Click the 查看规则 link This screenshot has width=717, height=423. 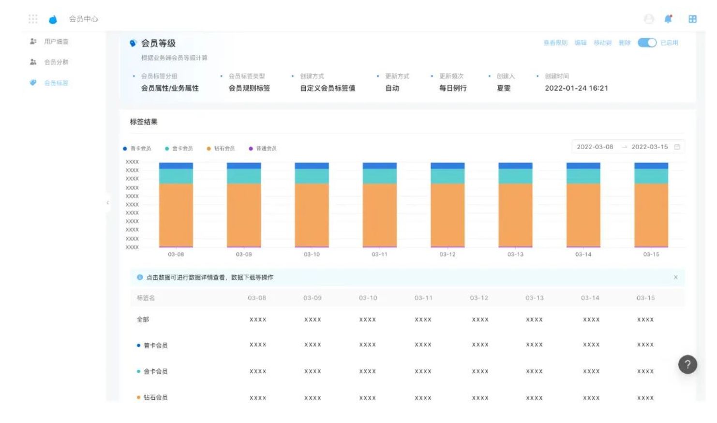(x=555, y=43)
